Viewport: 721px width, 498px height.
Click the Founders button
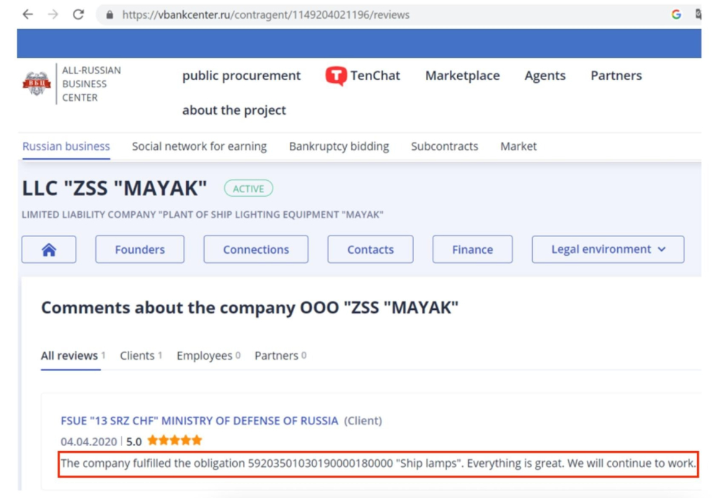[x=140, y=249]
